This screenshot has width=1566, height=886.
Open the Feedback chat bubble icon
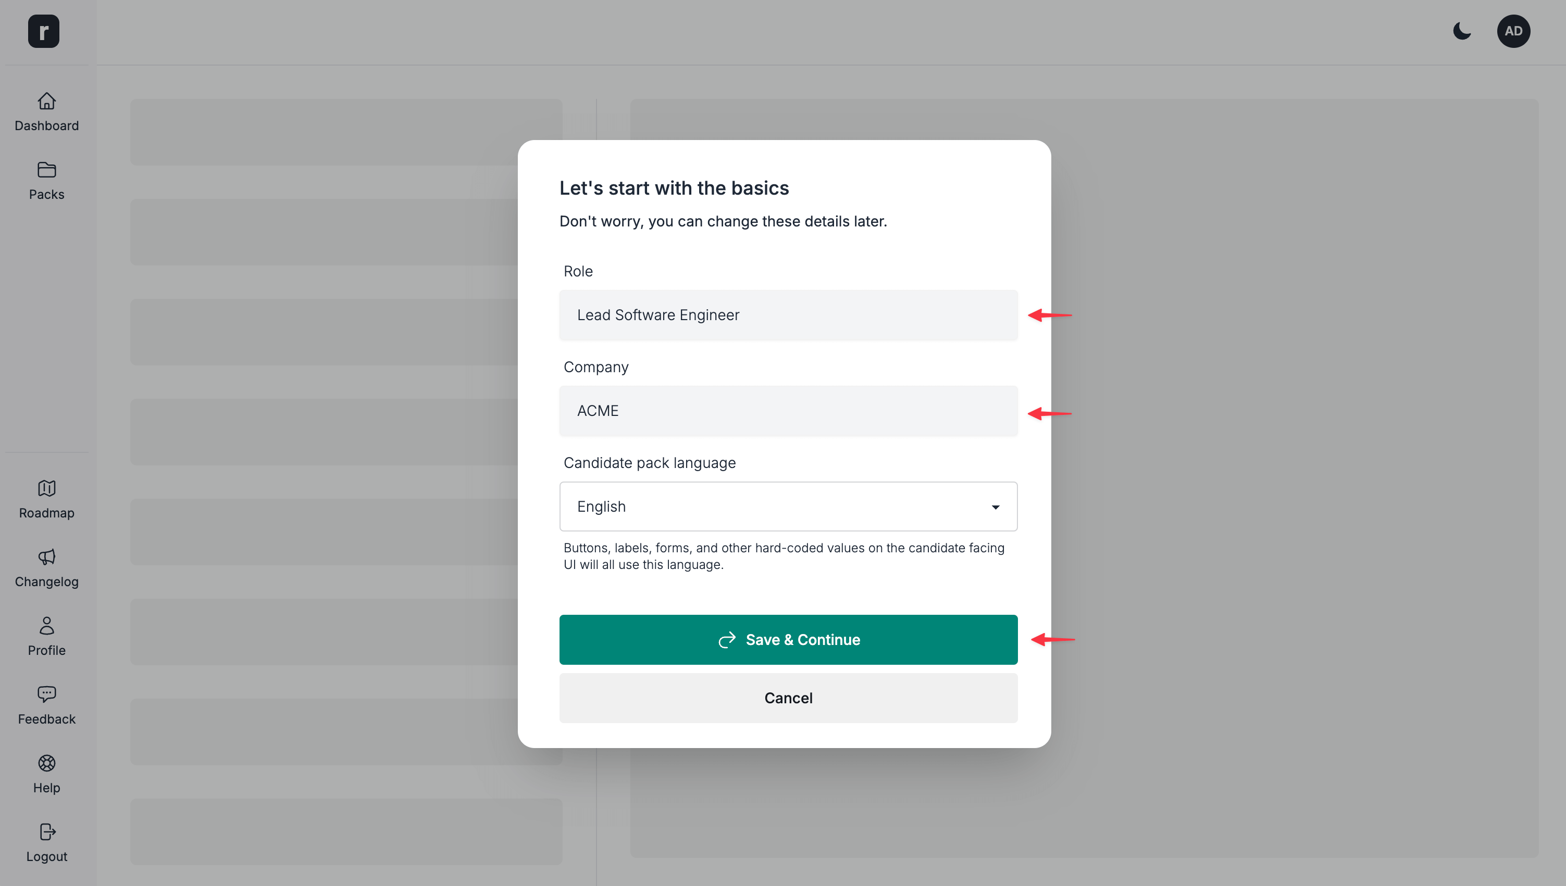coord(46,694)
